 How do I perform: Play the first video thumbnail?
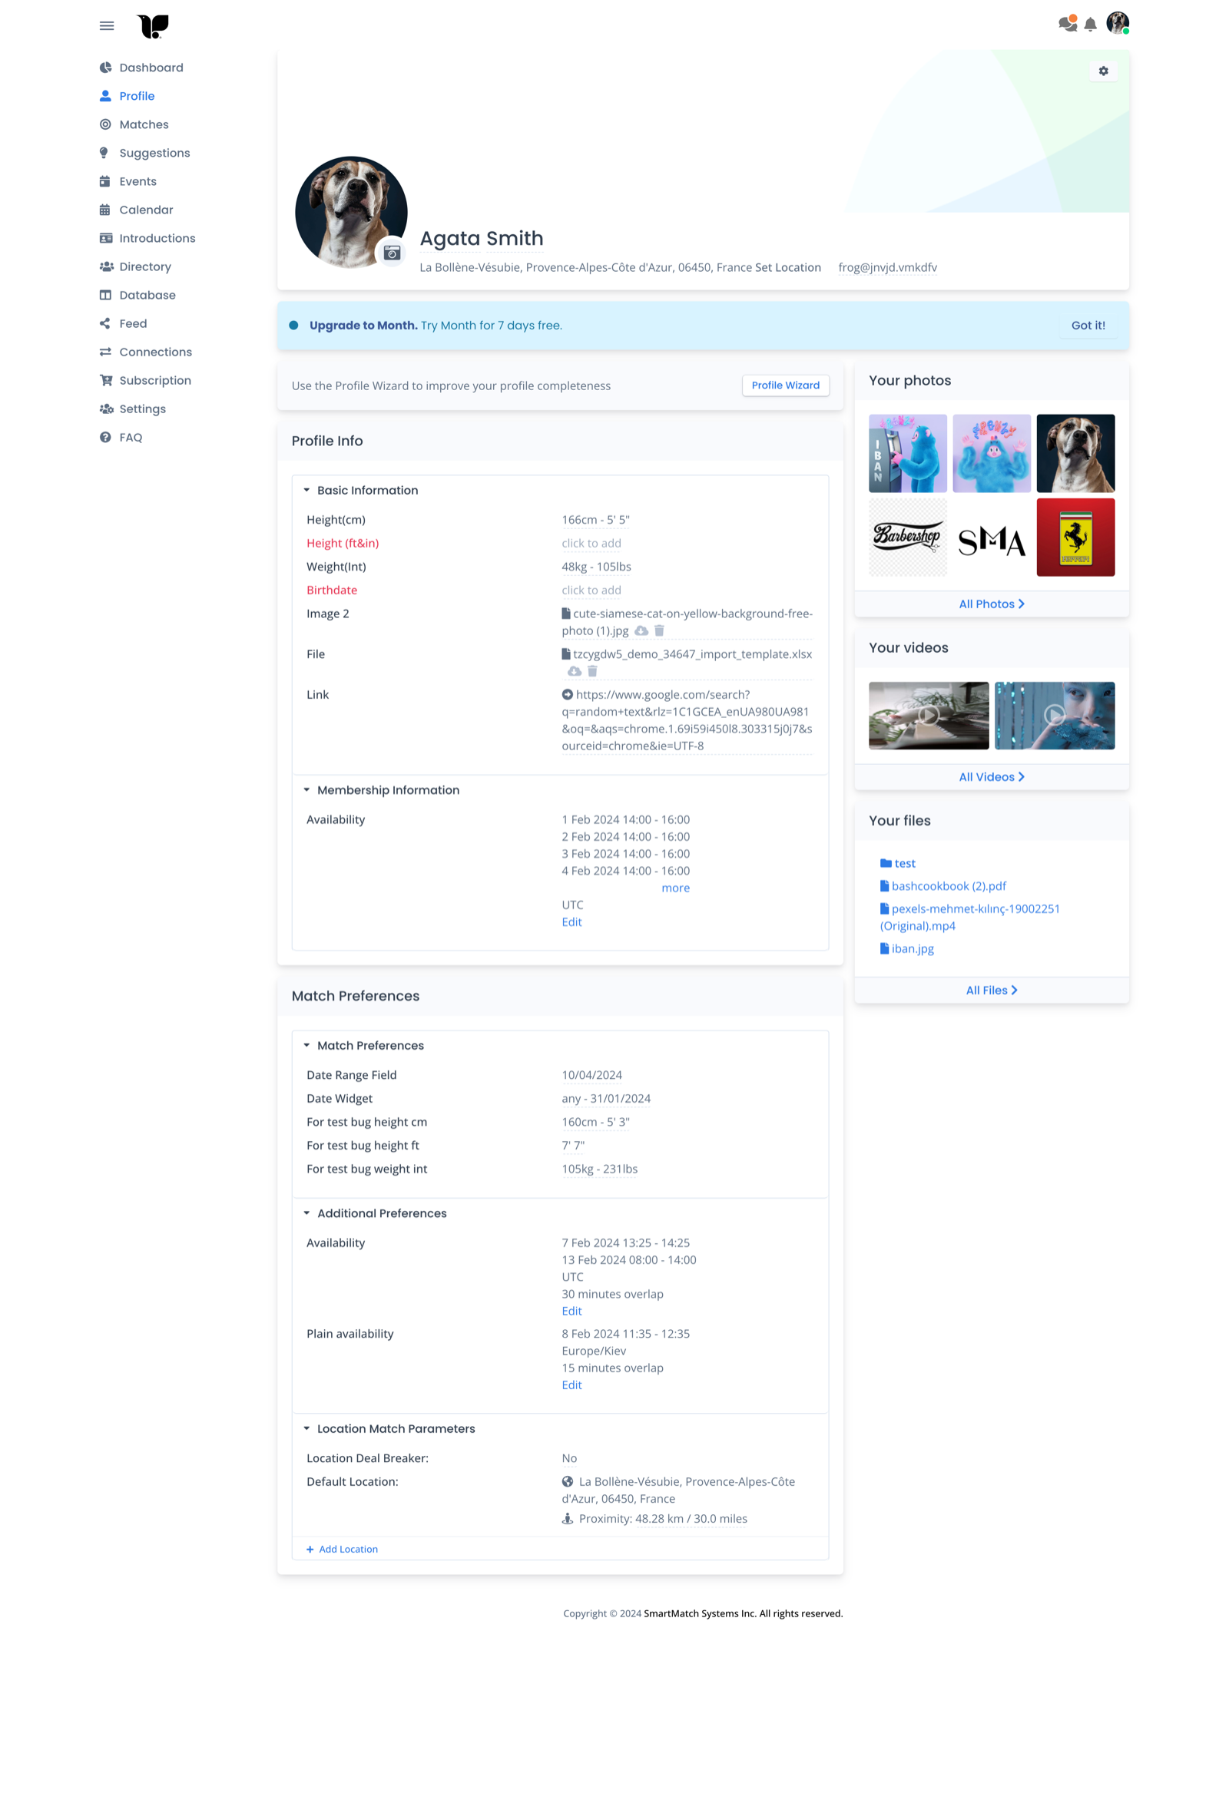[928, 716]
